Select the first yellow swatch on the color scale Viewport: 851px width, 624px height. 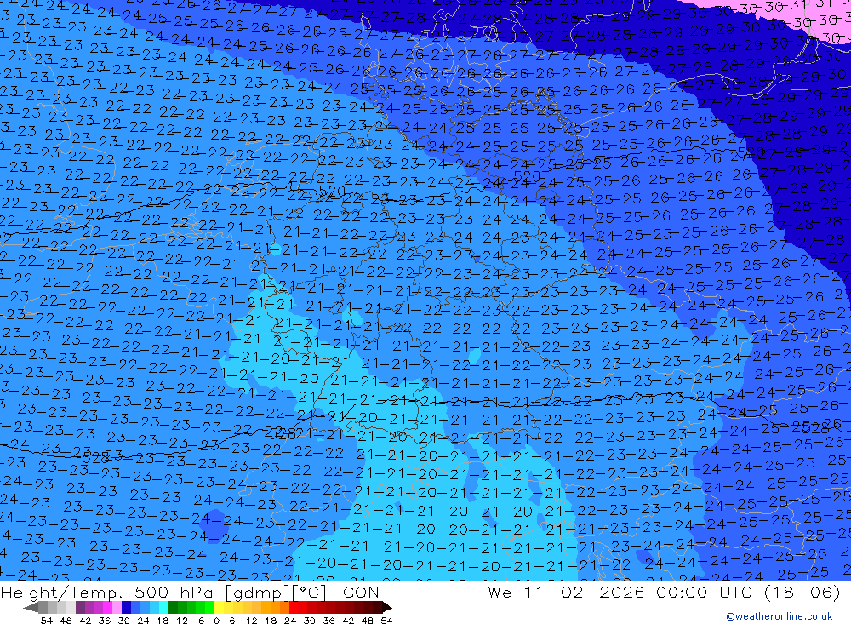point(220,608)
